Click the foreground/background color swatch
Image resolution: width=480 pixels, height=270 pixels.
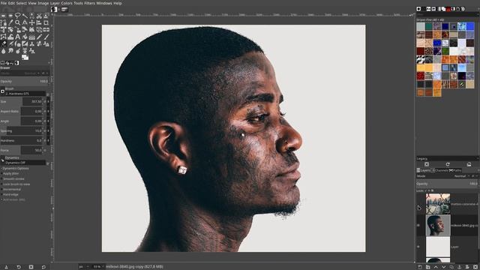pos(25,57)
